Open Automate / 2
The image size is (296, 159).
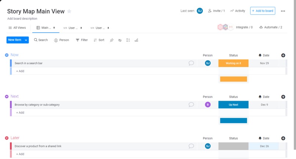pyautogui.click(x=271, y=27)
